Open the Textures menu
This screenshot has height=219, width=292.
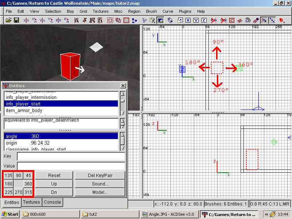coord(100,11)
